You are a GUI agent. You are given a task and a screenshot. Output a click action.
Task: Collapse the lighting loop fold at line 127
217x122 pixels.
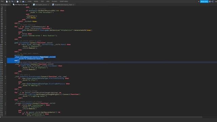[5, 93]
